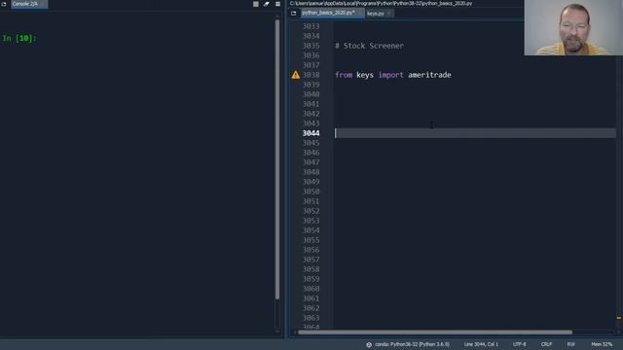Click the yellow marker in editor scroll flag area
The width and height of the screenshot is (623, 350).
pos(619,318)
